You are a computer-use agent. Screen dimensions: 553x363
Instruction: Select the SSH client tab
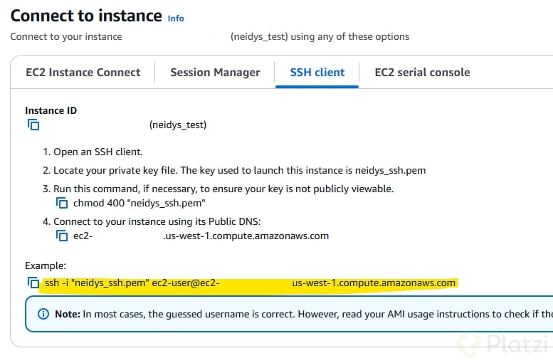pyautogui.click(x=317, y=72)
